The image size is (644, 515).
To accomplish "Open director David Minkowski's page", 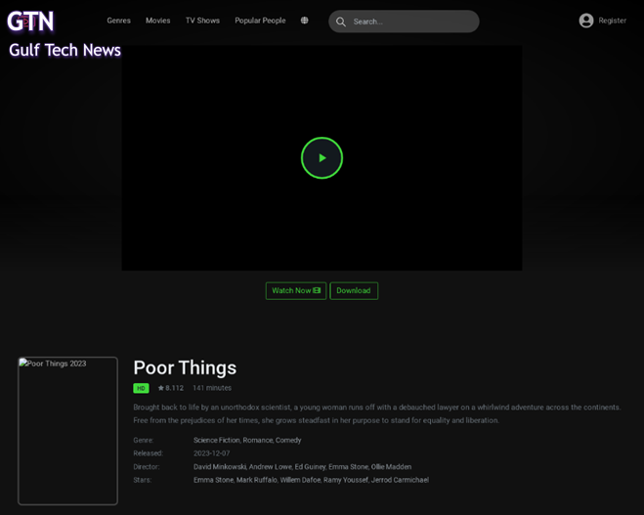I will point(220,467).
